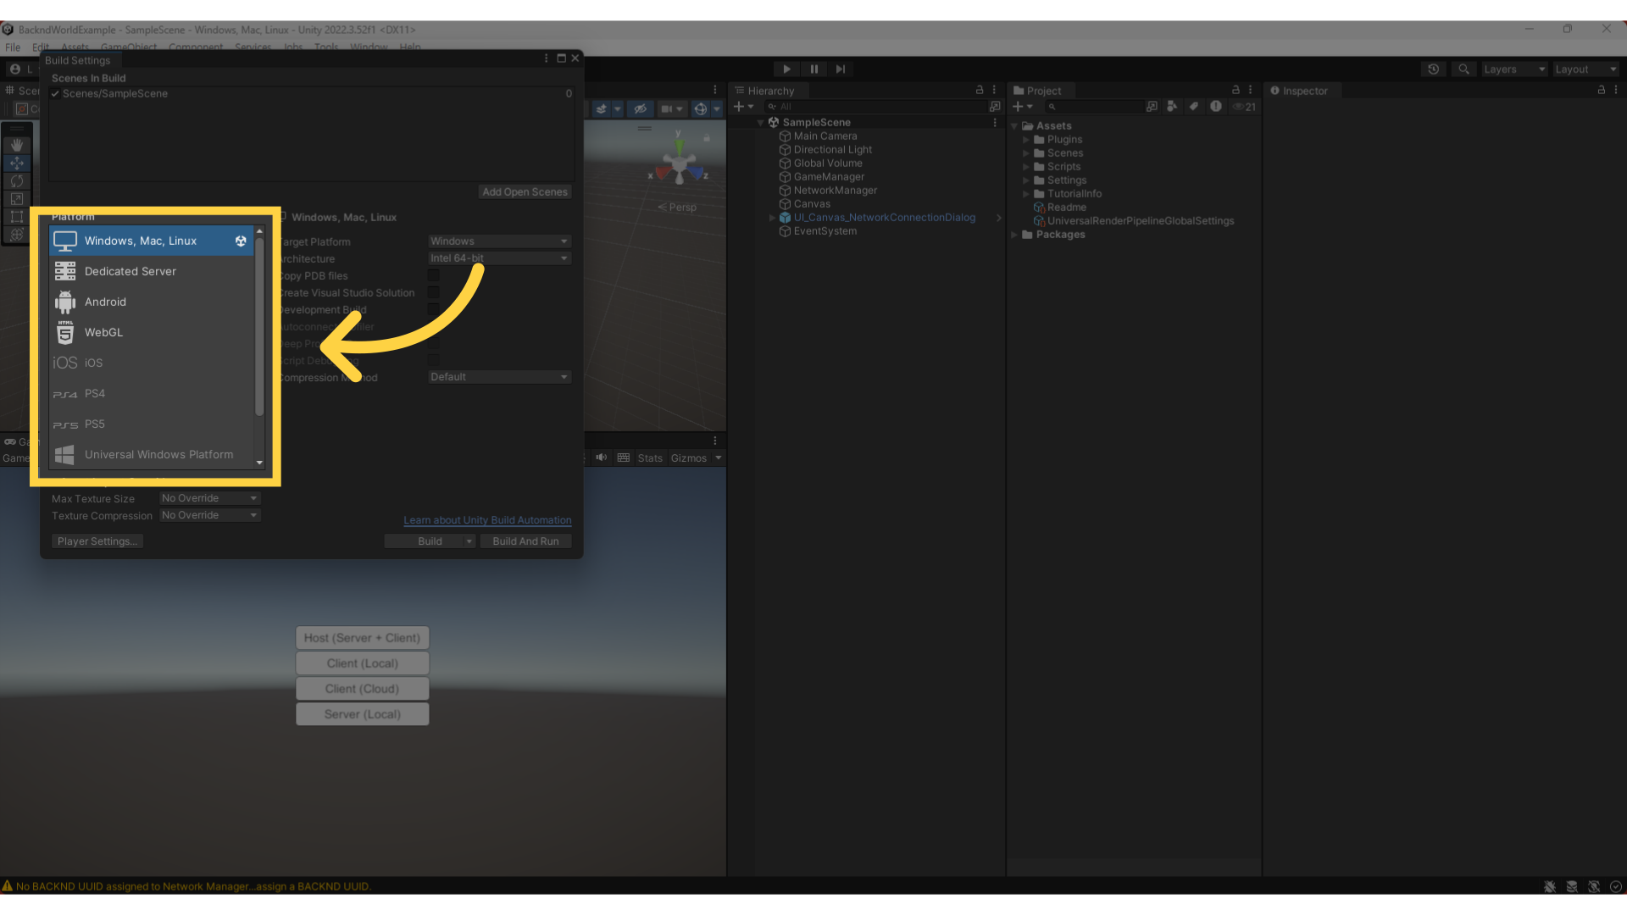Open Learn about Unity Build Automation link

[x=487, y=520]
